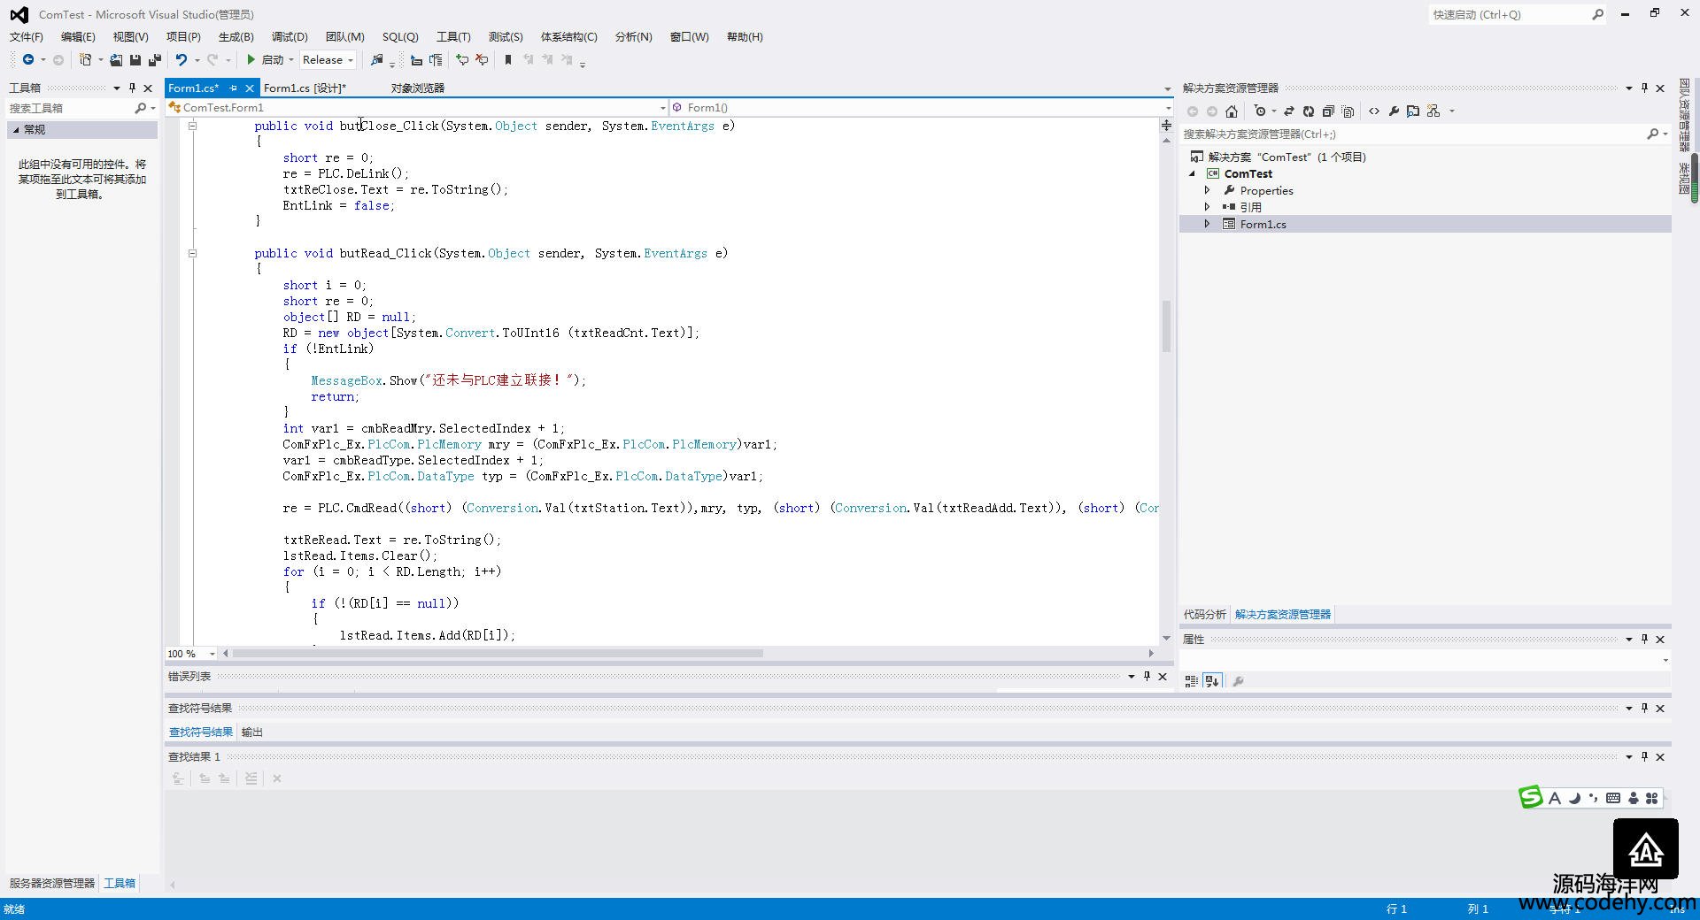Click the Undo arrow icon

tap(181, 60)
